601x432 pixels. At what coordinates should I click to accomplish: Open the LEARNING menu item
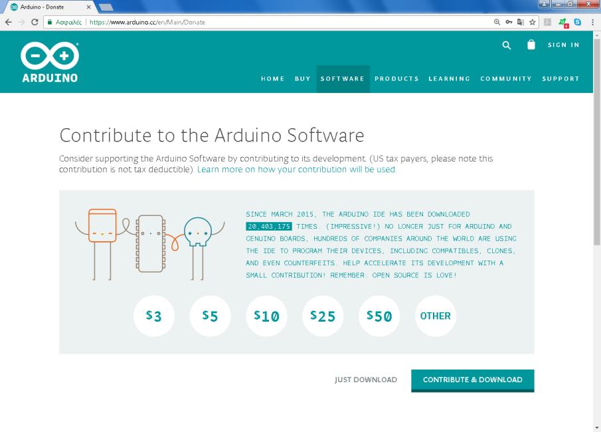point(449,78)
